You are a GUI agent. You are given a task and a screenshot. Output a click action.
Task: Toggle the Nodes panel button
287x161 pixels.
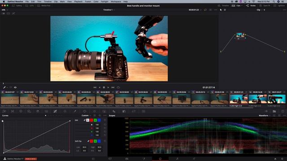251,6
